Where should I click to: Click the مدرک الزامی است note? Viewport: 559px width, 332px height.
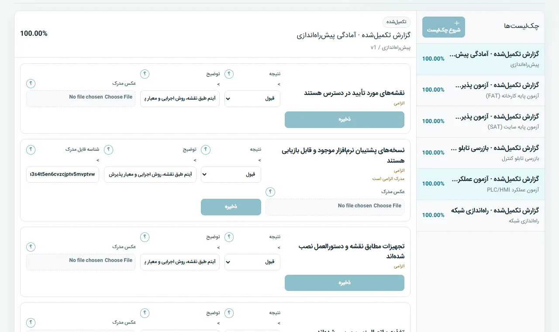tap(388, 178)
